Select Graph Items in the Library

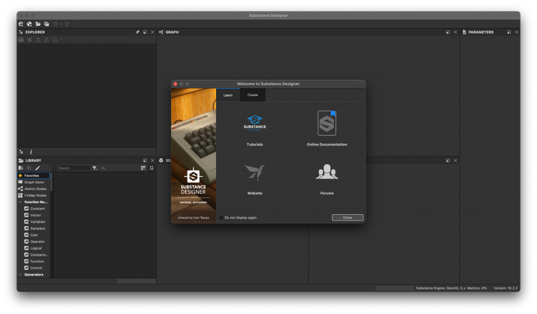(33, 182)
